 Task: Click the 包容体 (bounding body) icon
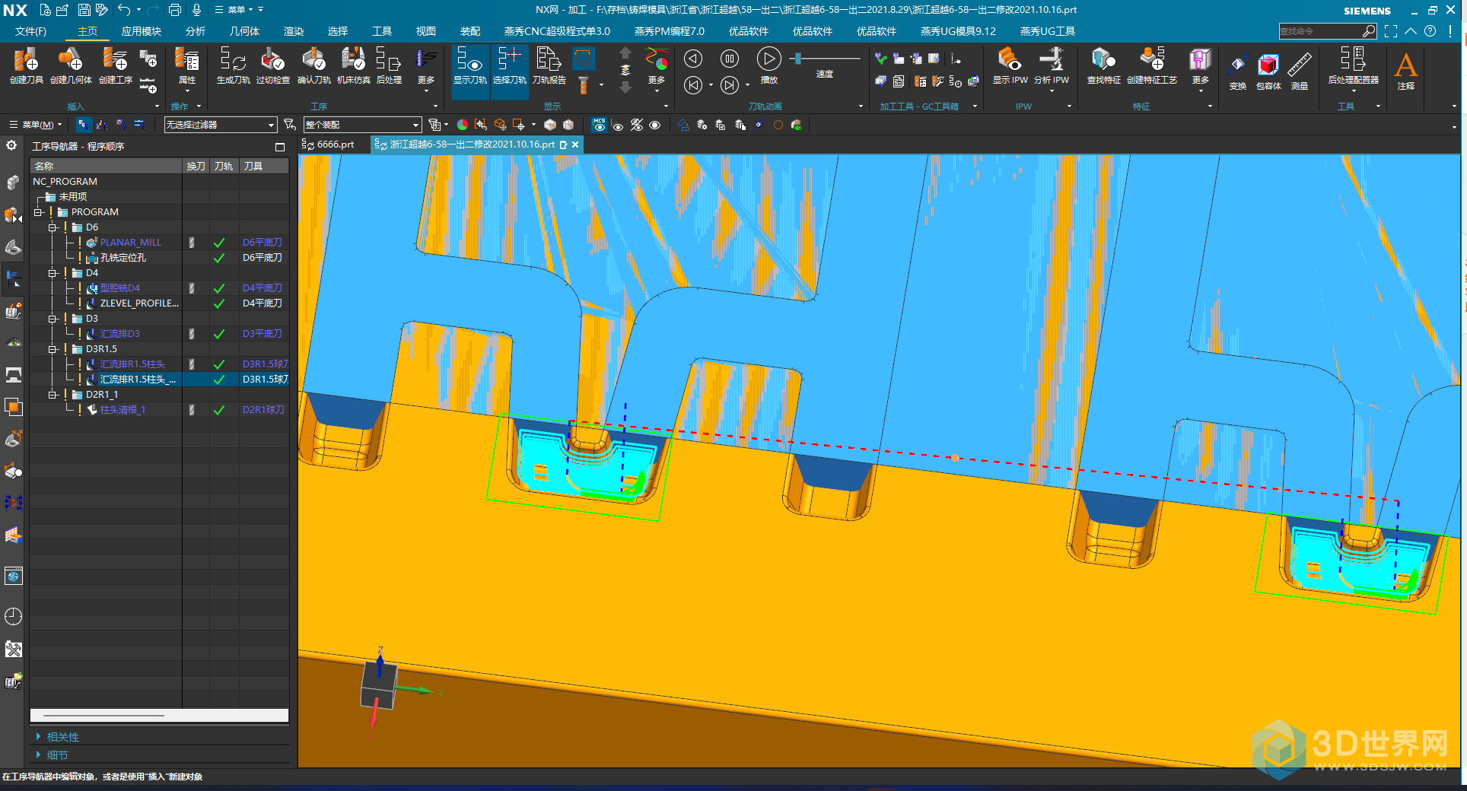click(1268, 71)
